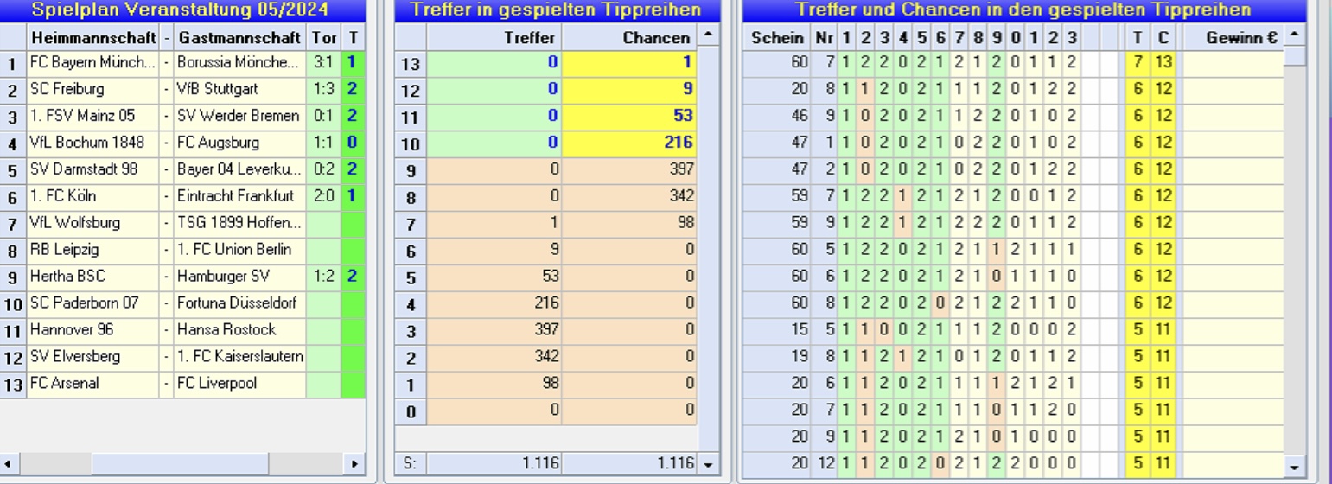Viewport: 1332px width, 484px height.
Task: Click Treffer value 342 in row 2
Action: (494, 358)
